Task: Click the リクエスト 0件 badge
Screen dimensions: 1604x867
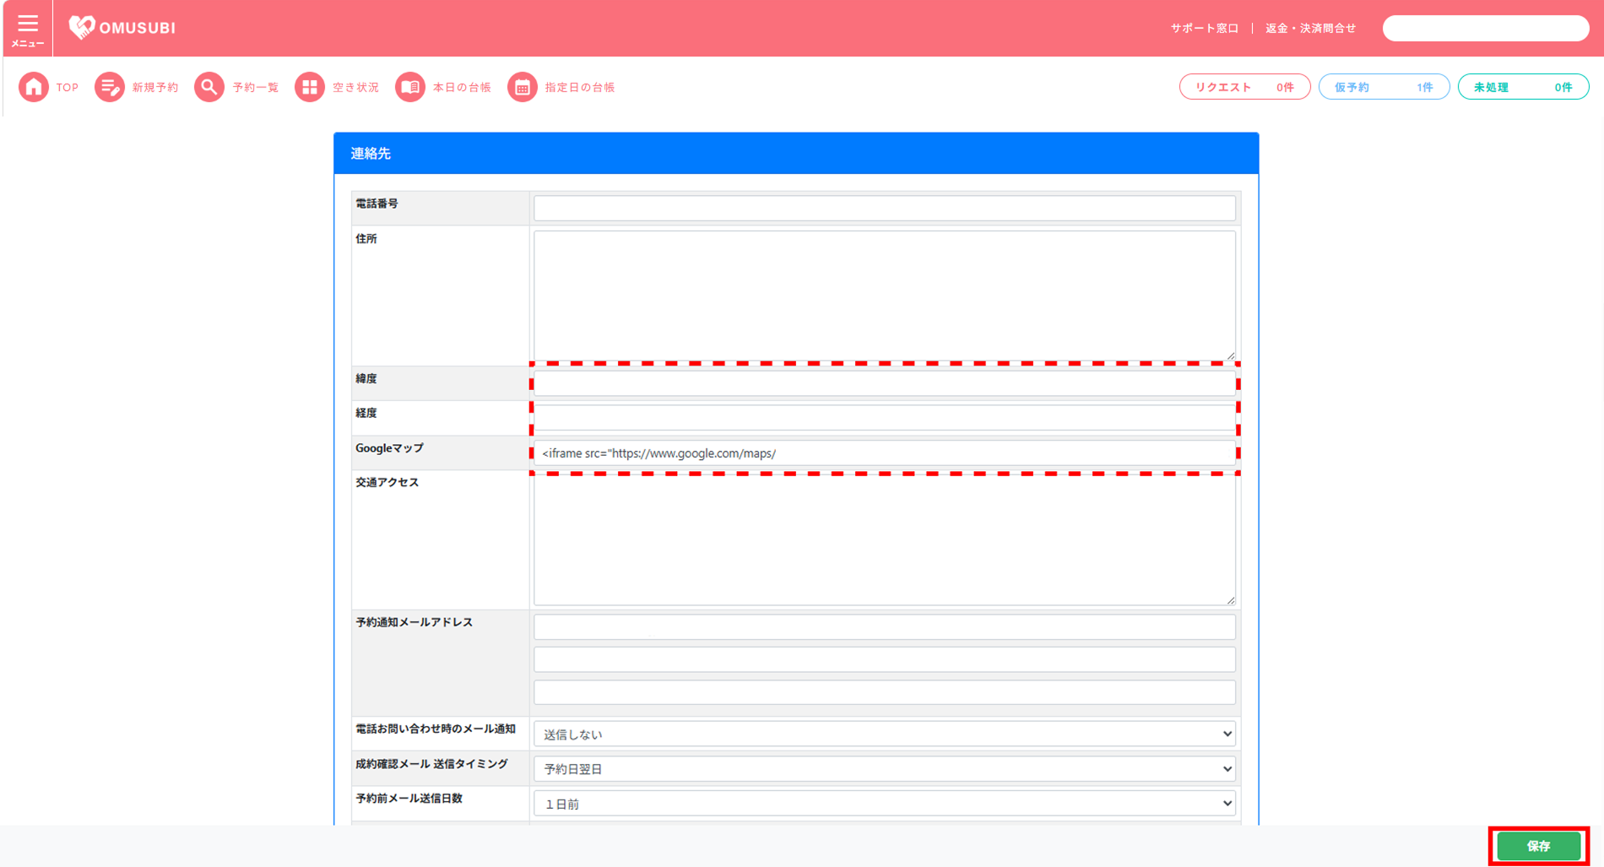Action: pos(1244,87)
